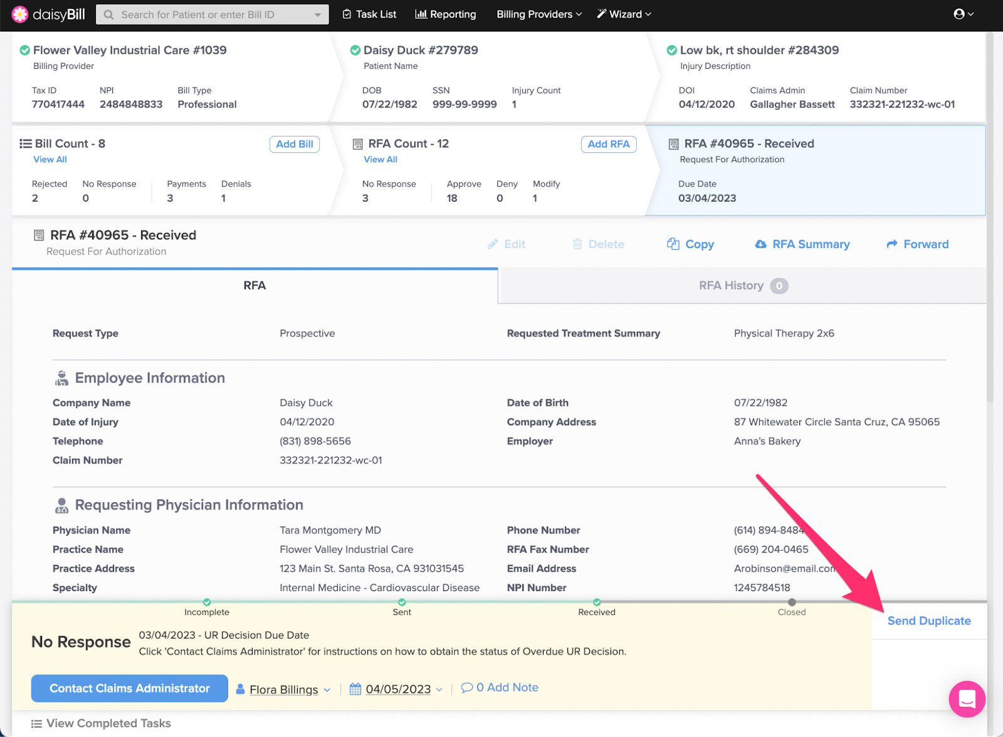
Task: Click the Received status marker
Action: pos(597,602)
